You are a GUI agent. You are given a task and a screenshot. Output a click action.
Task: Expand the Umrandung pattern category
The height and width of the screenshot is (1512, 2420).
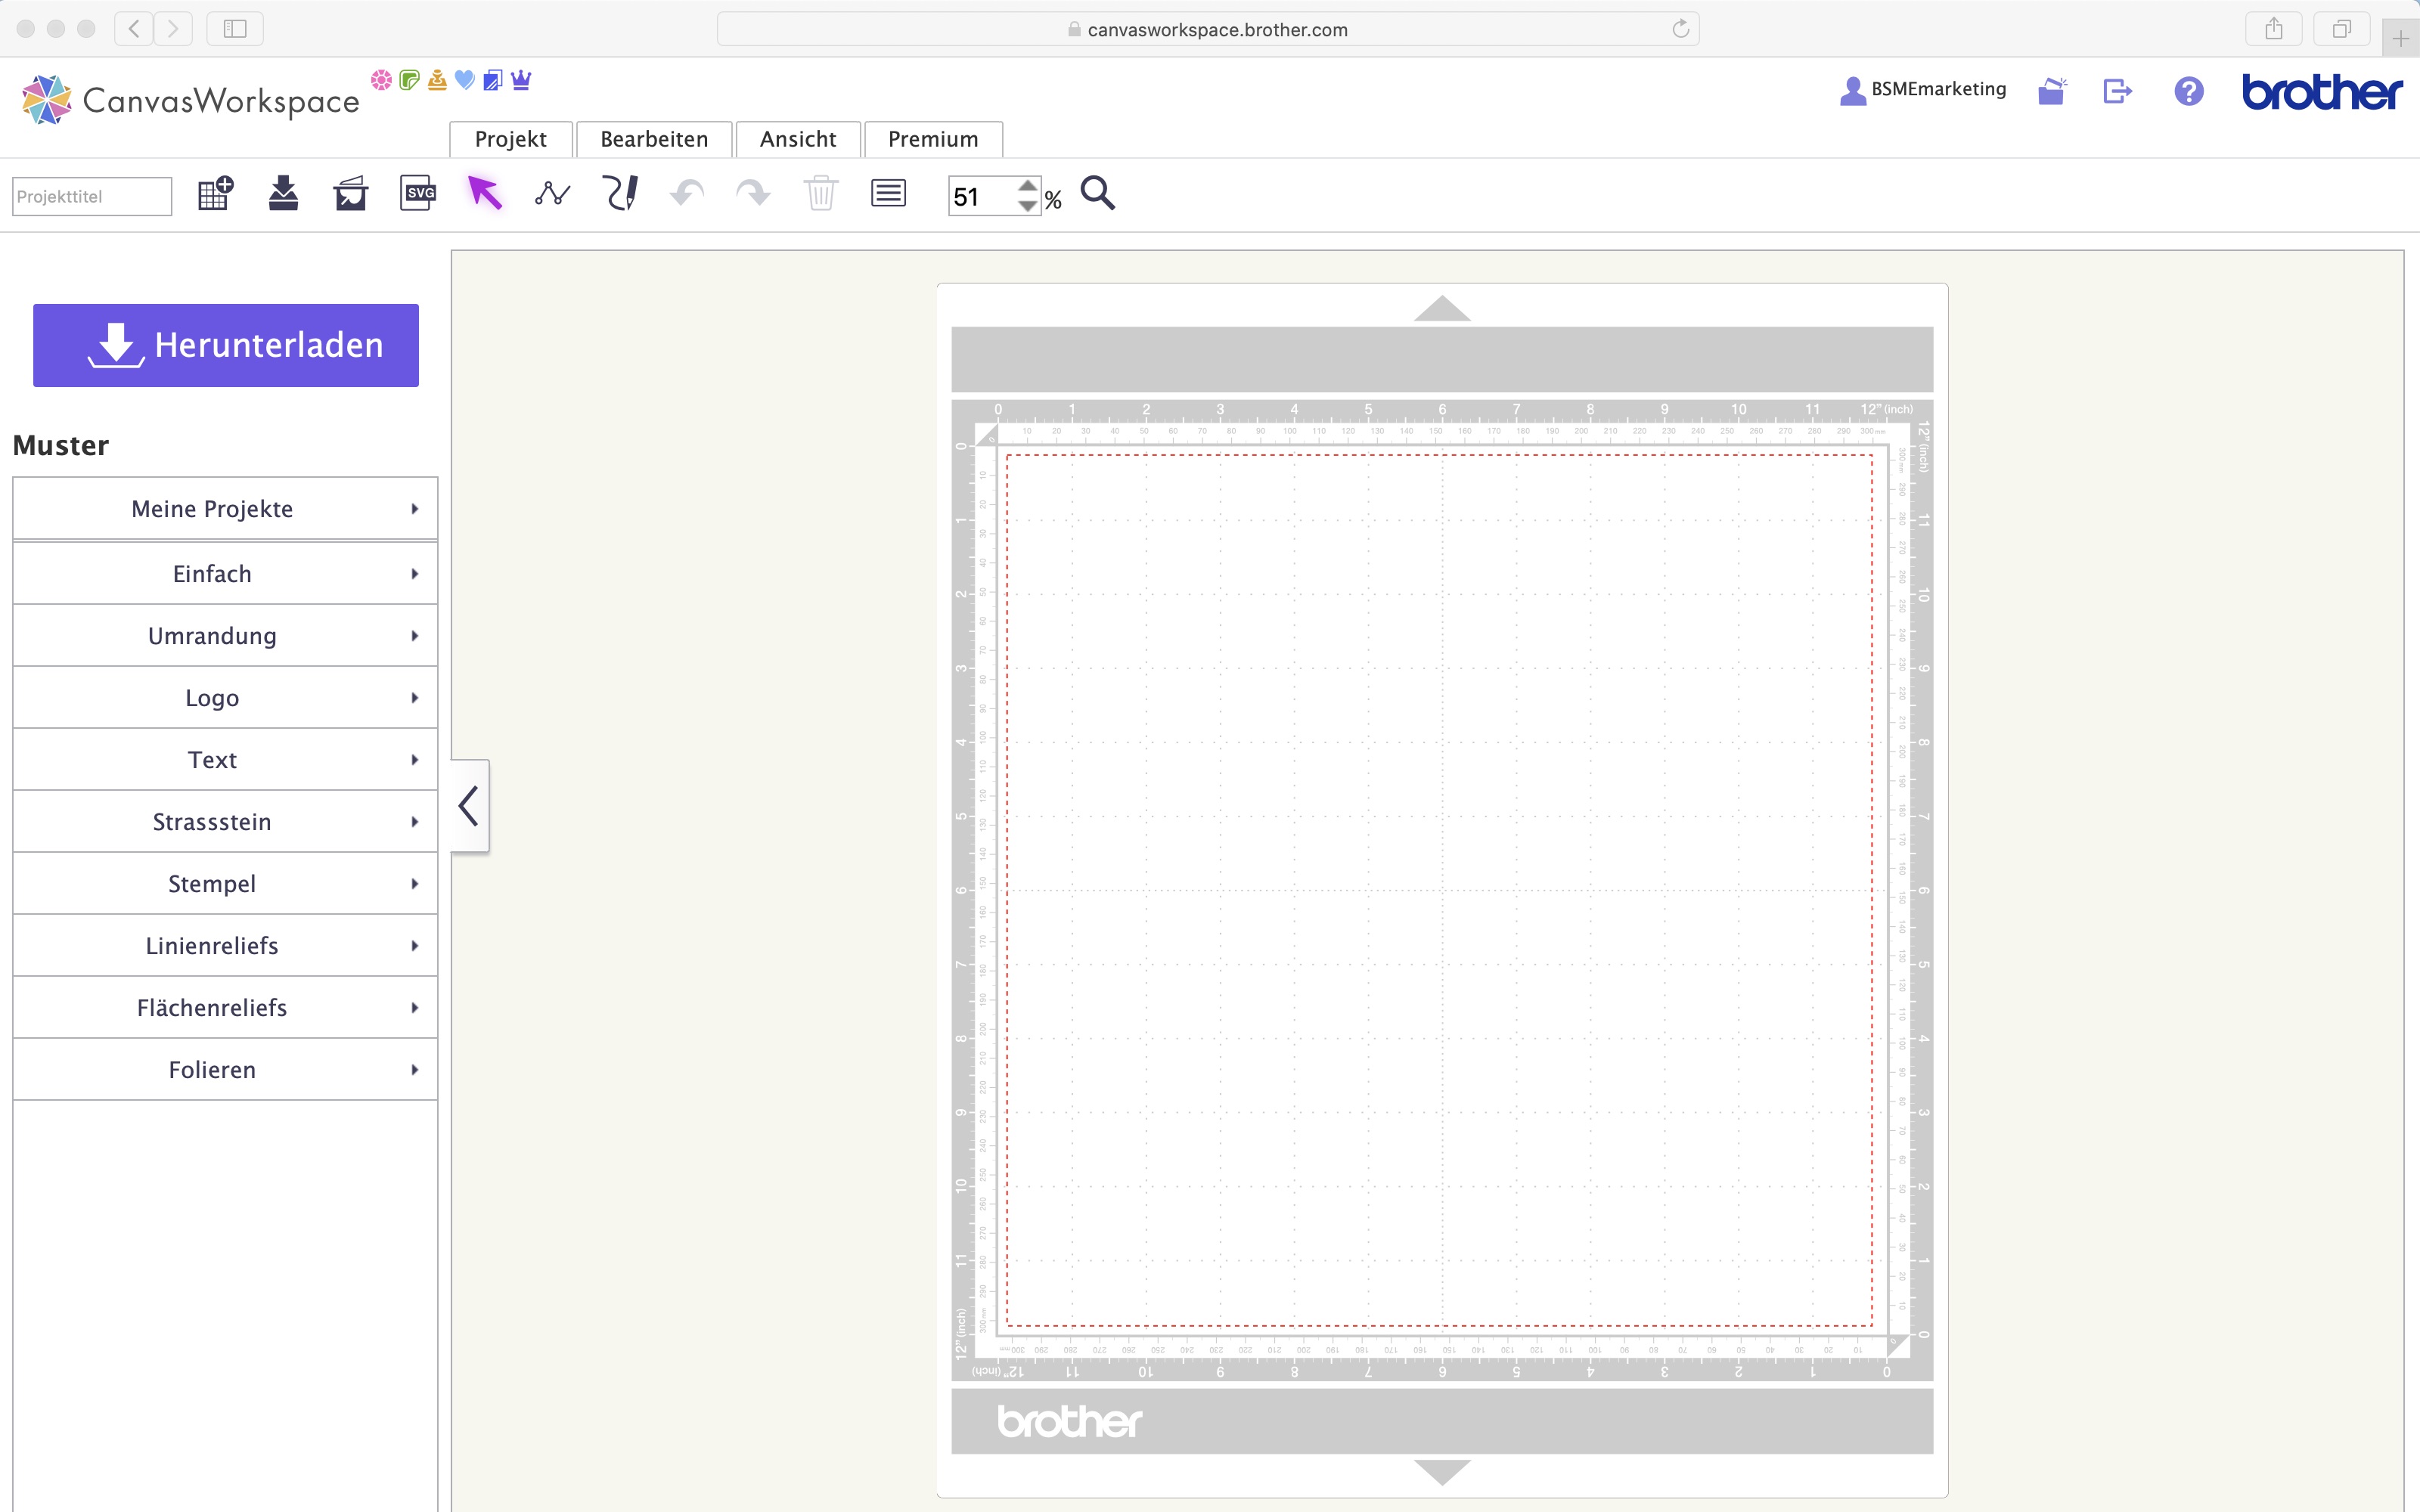(x=224, y=635)
